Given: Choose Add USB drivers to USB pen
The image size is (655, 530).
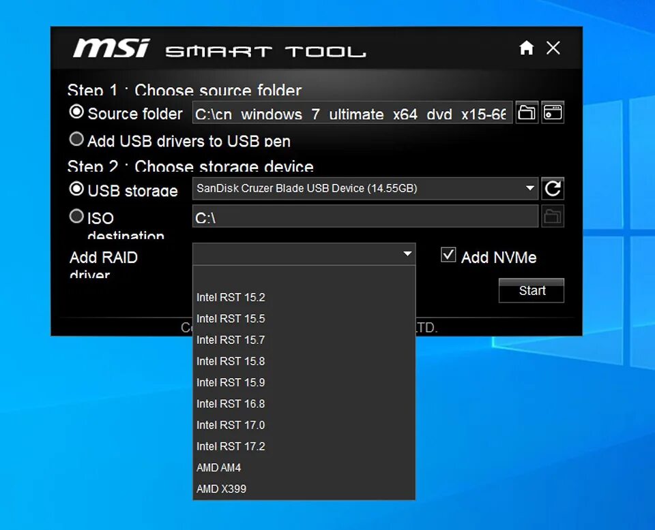Looking at the screenshot, I should pos(76,139).
